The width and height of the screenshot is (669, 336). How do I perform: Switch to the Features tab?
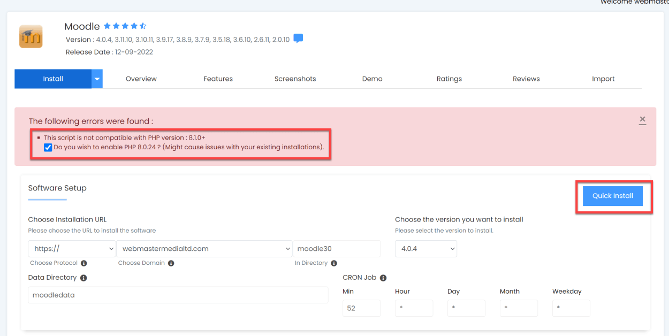click(218, 79)
